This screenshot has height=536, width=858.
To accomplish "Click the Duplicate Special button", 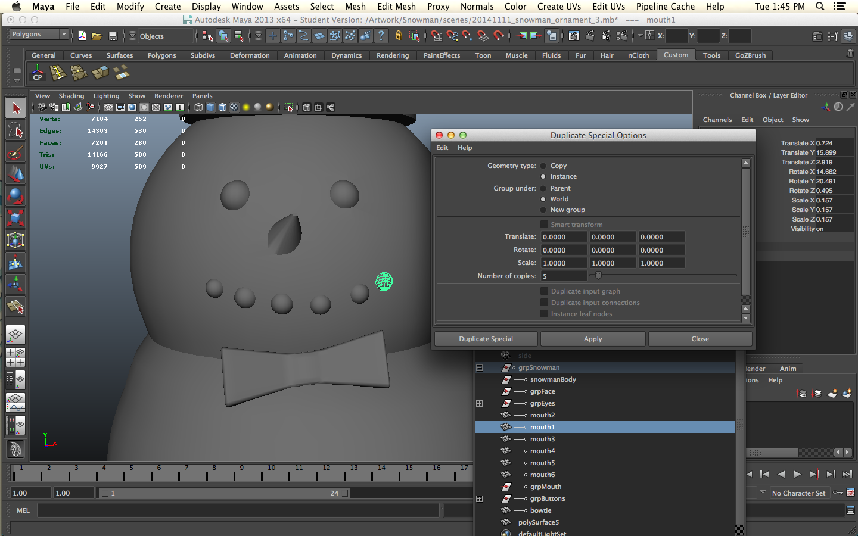I will pyautogui.click(x=486, y=339).
